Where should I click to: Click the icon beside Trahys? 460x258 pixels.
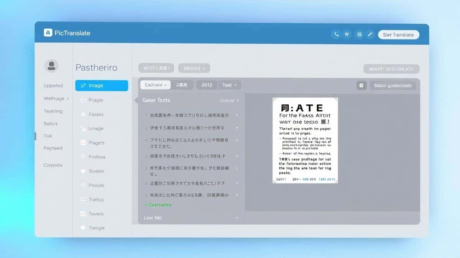pyautogui.click(x=83, y=200)
